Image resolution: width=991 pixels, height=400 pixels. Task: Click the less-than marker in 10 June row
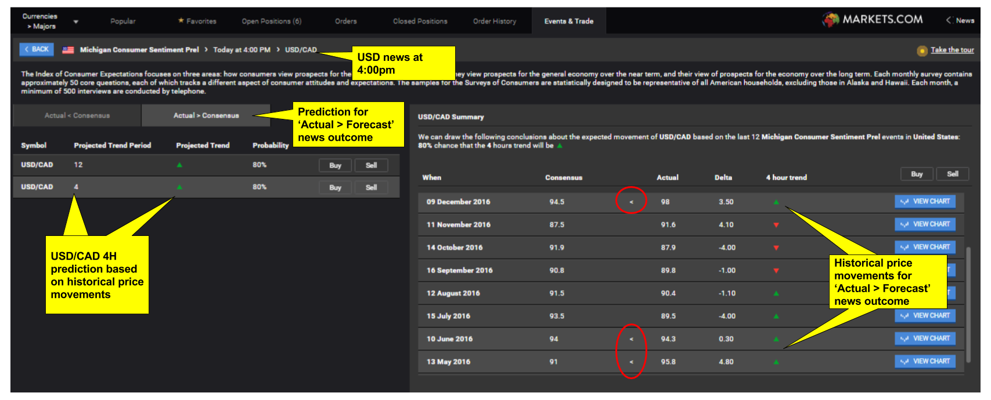pos(632,339)
